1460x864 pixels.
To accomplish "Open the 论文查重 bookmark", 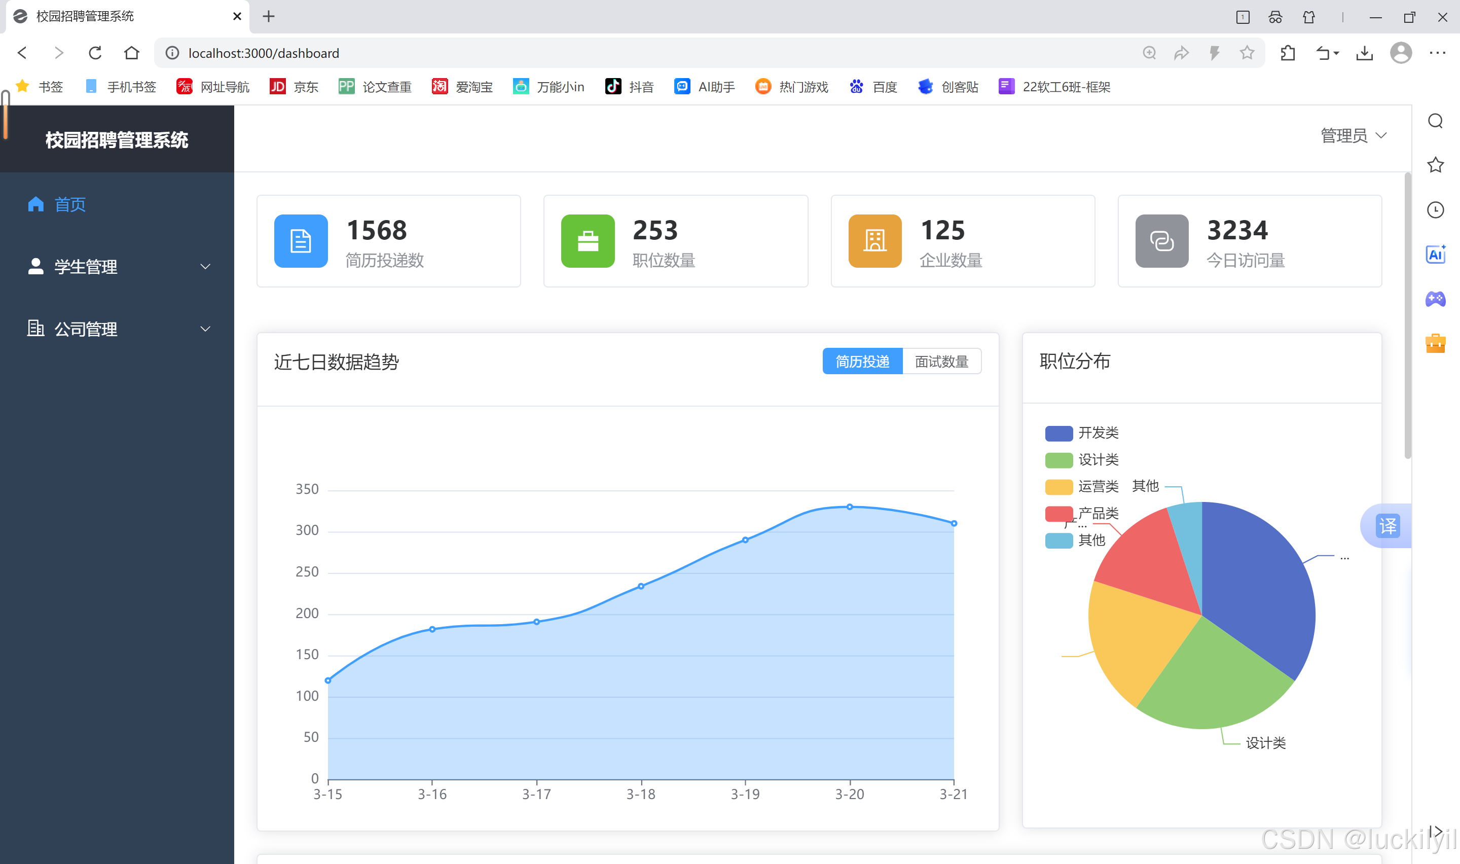I will 376,87.
